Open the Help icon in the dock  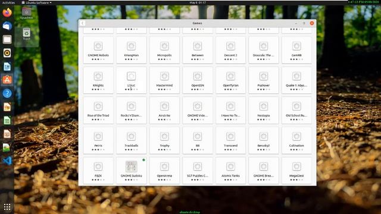(x=7, y=93)
